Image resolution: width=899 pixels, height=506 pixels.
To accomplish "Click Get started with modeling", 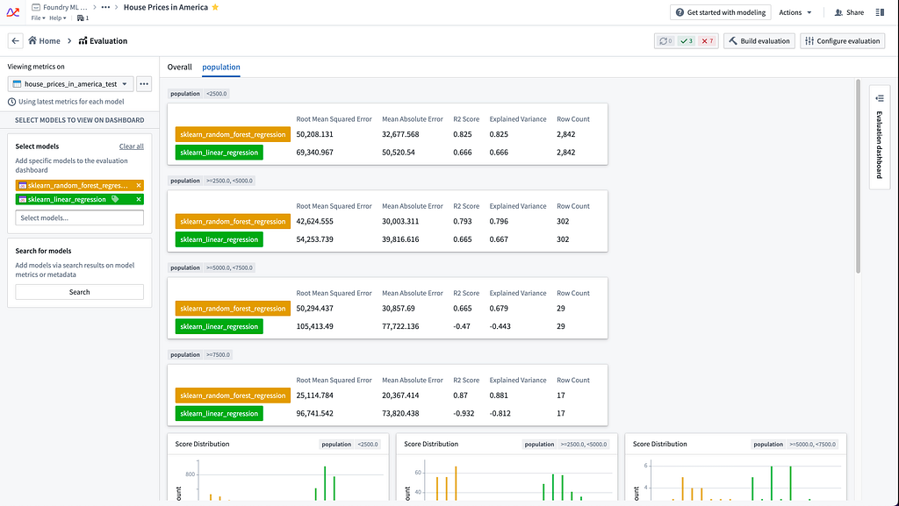I will tap(720, 12).
